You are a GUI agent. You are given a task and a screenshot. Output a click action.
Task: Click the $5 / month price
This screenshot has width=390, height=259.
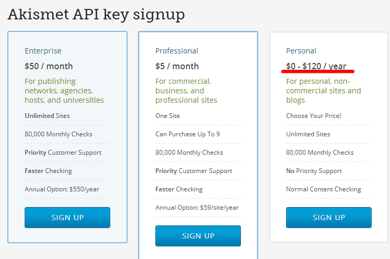click(x=177, y=66)
